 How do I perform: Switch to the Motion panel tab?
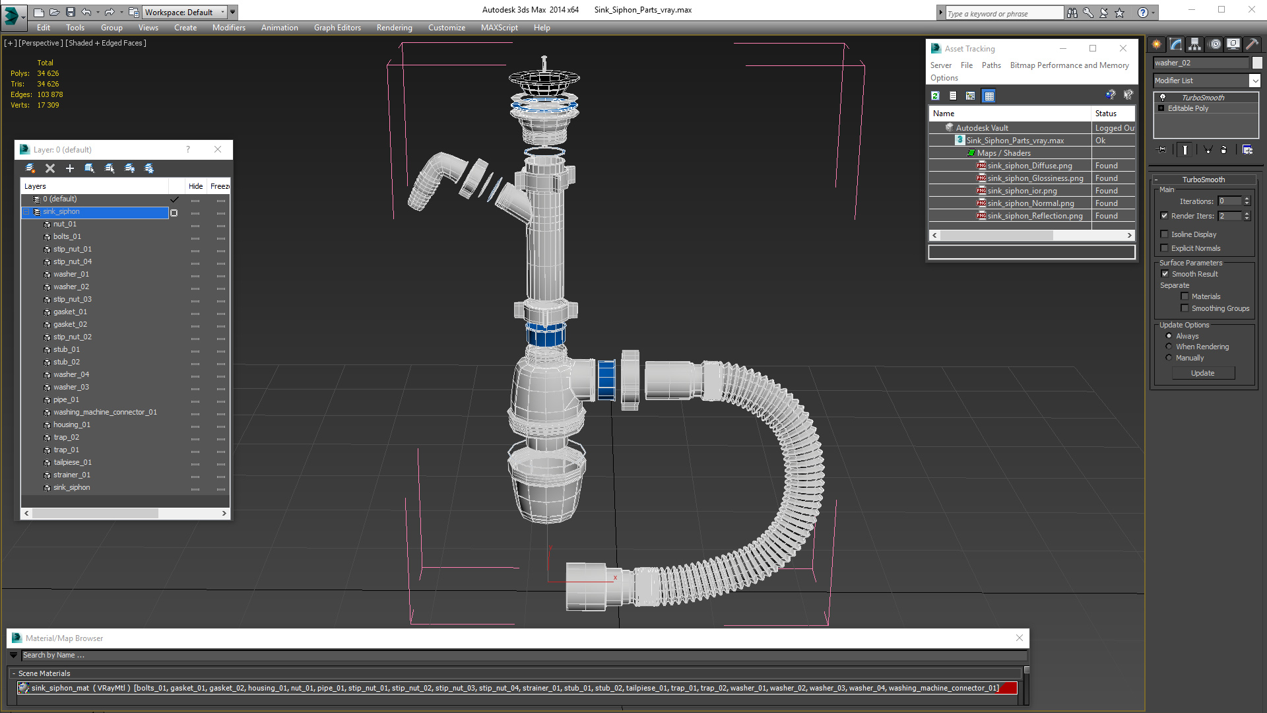pos(1214,44)
